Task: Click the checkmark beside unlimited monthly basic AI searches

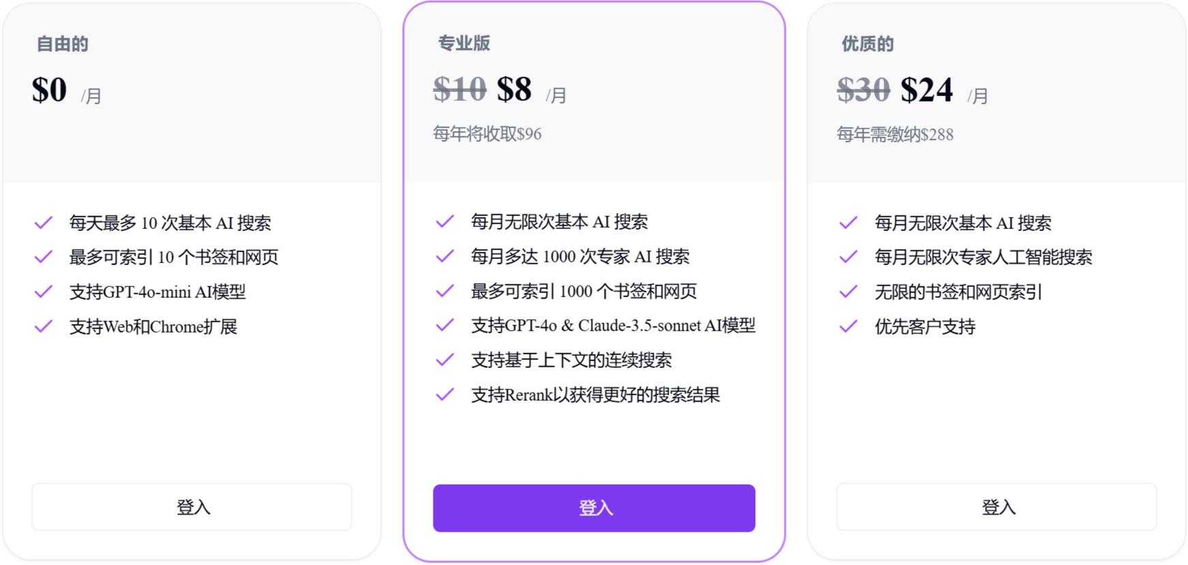Action: [x=445, y=222]
